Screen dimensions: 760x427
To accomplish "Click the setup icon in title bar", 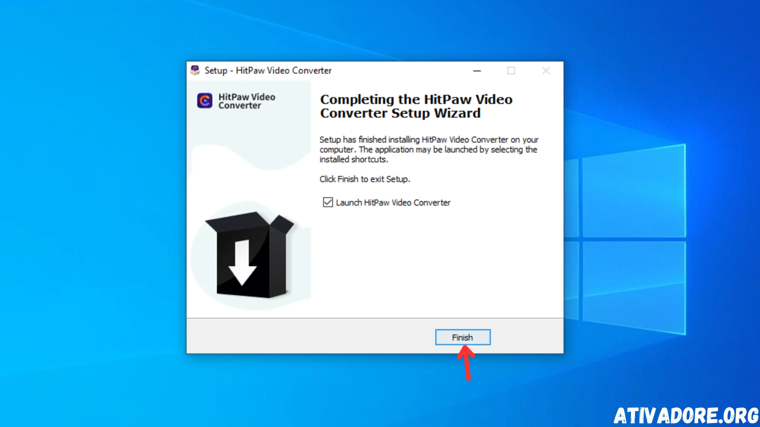I will 195,70.
